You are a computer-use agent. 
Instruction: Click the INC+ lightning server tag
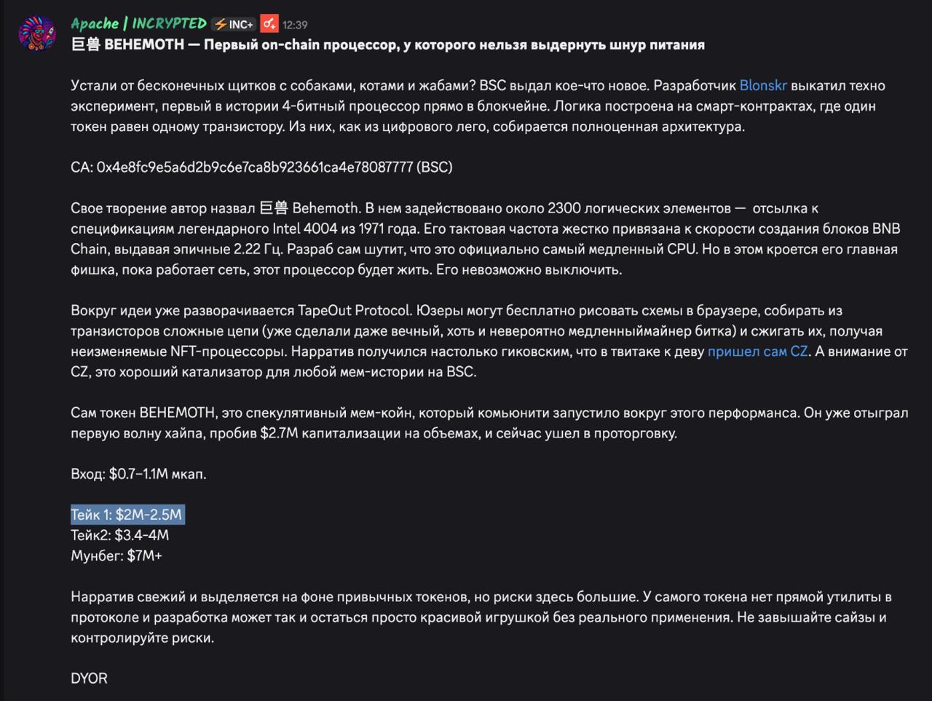point(234,24)
